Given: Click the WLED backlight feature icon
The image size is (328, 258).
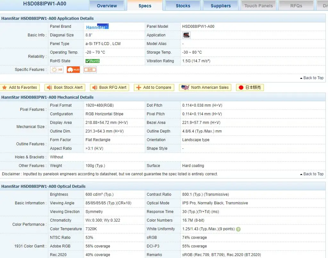Looking at the screenshot, I should [x=73, y=70].
